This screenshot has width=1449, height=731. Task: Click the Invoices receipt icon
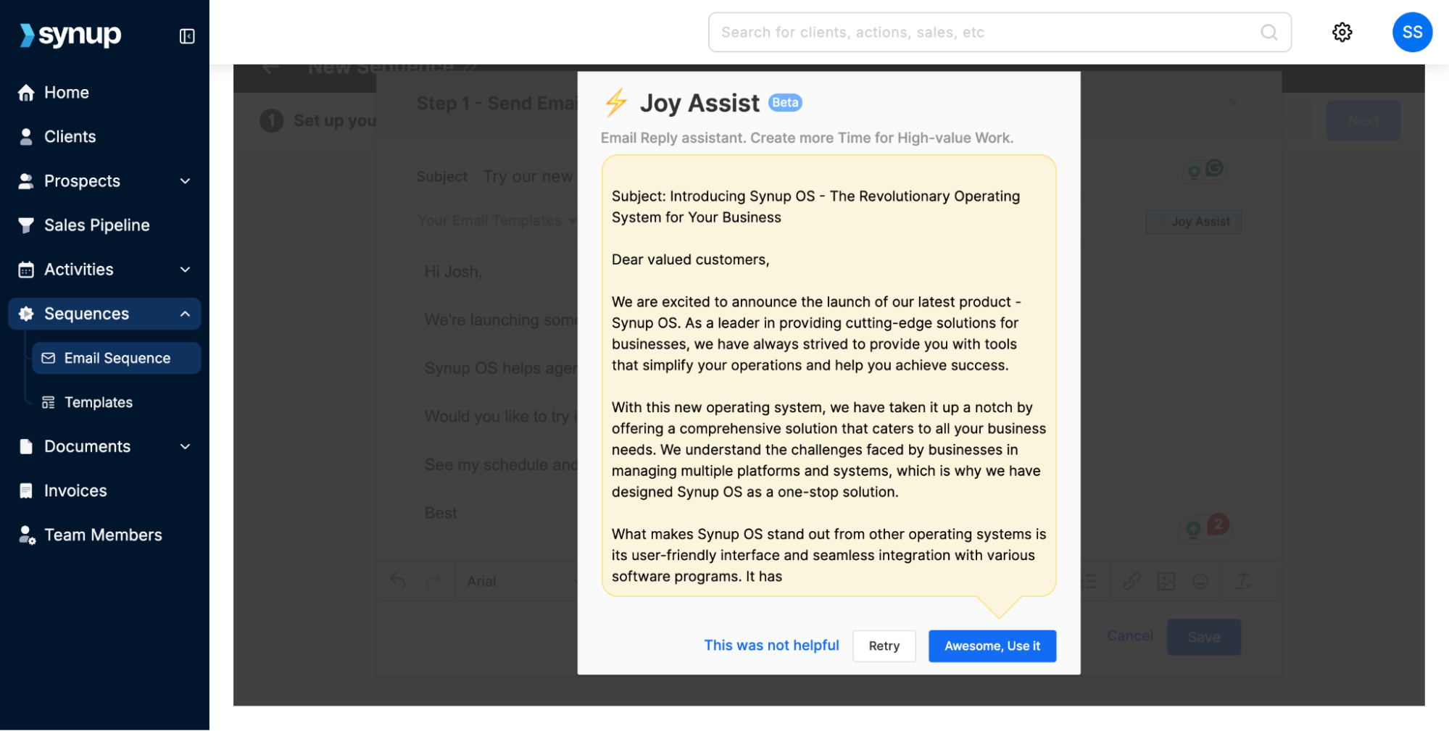[26, 490]
